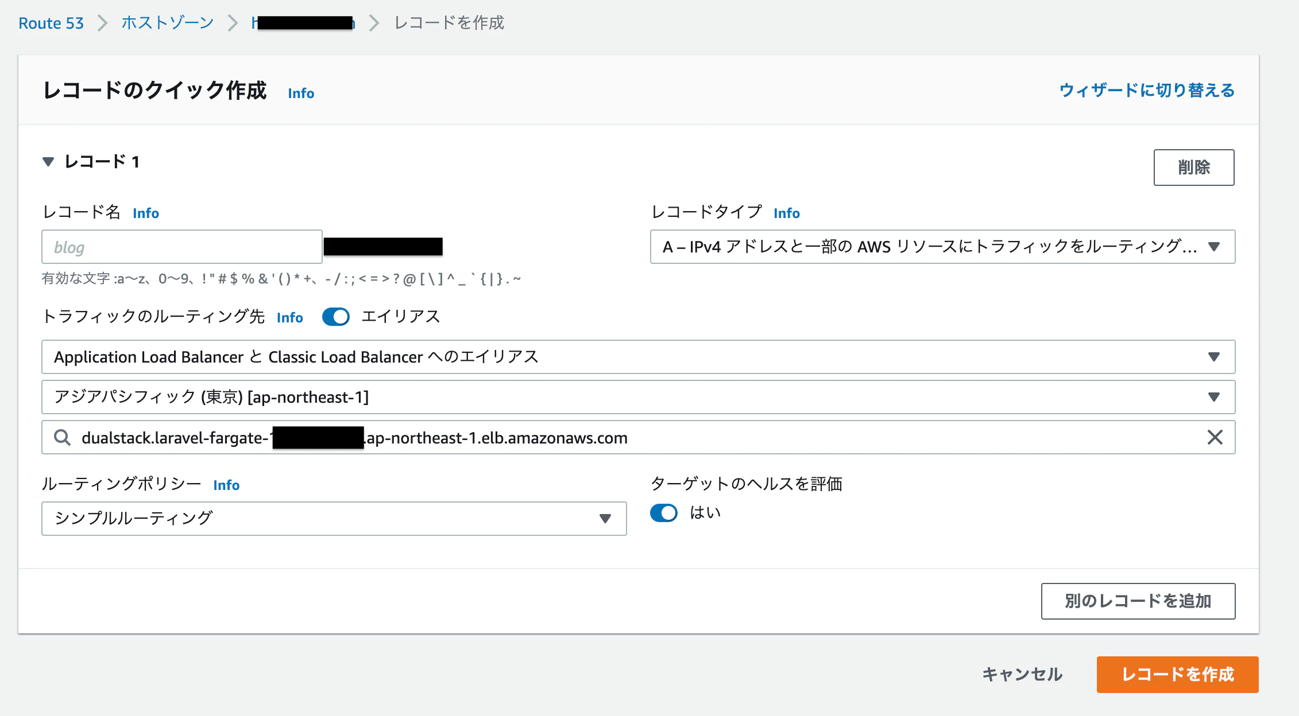Click the レコードのクイック作成 heading

click(155, 91)
